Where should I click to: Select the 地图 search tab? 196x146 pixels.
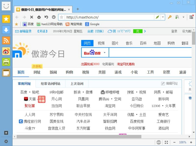coord(157,43)
